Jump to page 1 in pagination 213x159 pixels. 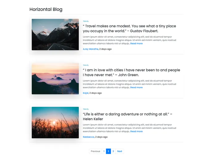[104, 151]
